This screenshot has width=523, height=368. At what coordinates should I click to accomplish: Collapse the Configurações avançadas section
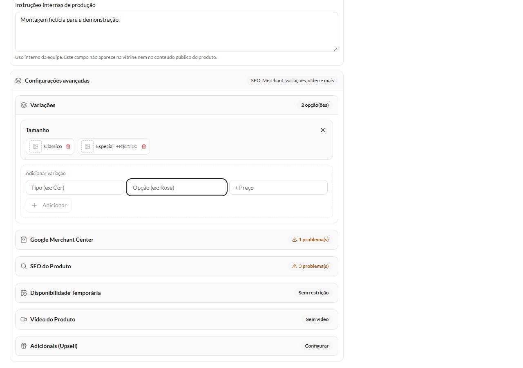pyautogui.click(x=177, y=81)
